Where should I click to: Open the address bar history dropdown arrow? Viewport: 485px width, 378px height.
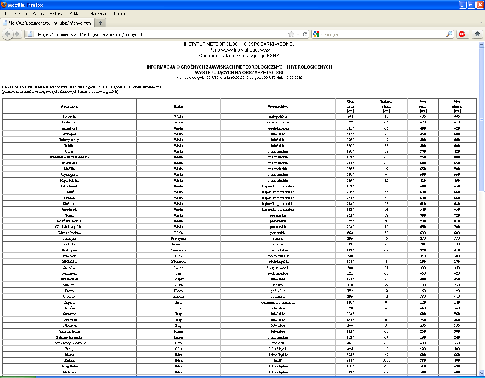(298, 34)
